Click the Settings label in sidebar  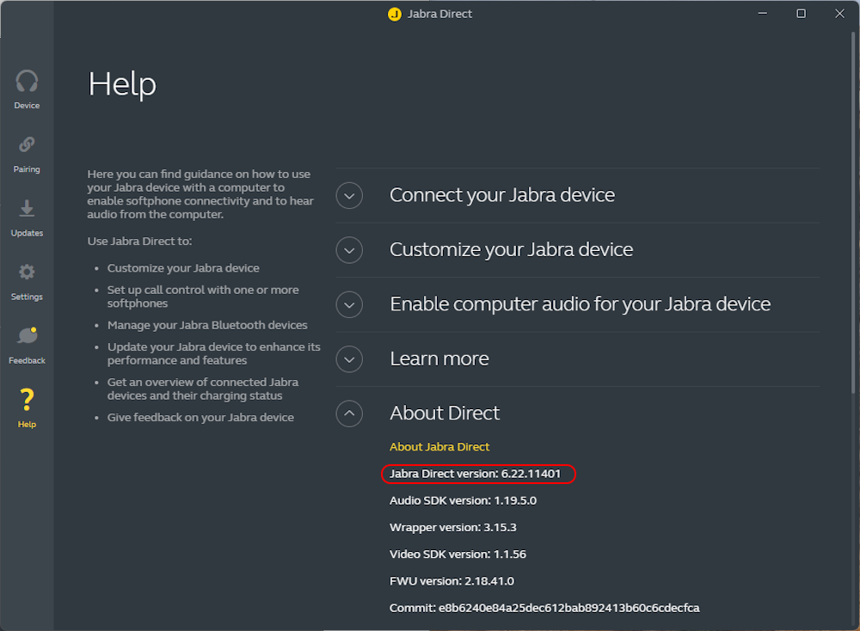(x=27, y=297)
